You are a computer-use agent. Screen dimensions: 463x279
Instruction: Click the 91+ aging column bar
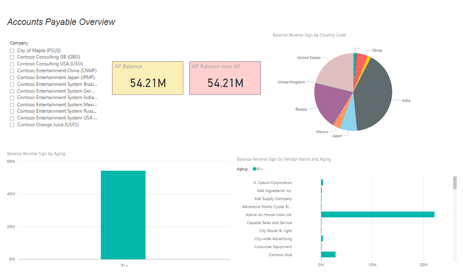point(123,215)
